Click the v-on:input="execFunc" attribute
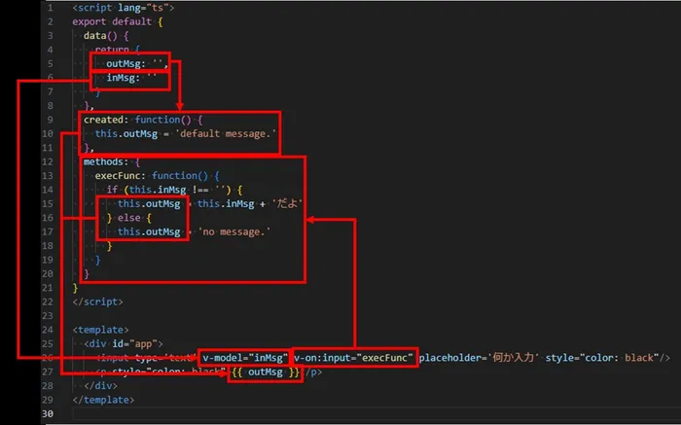 tap(354, 358)
